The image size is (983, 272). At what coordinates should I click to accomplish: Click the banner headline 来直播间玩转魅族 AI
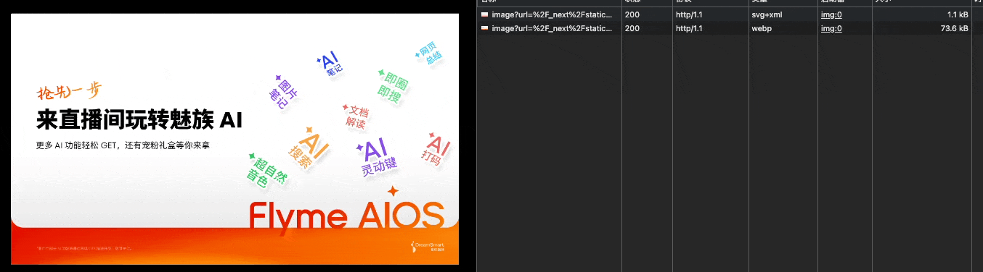pos(139,119)
